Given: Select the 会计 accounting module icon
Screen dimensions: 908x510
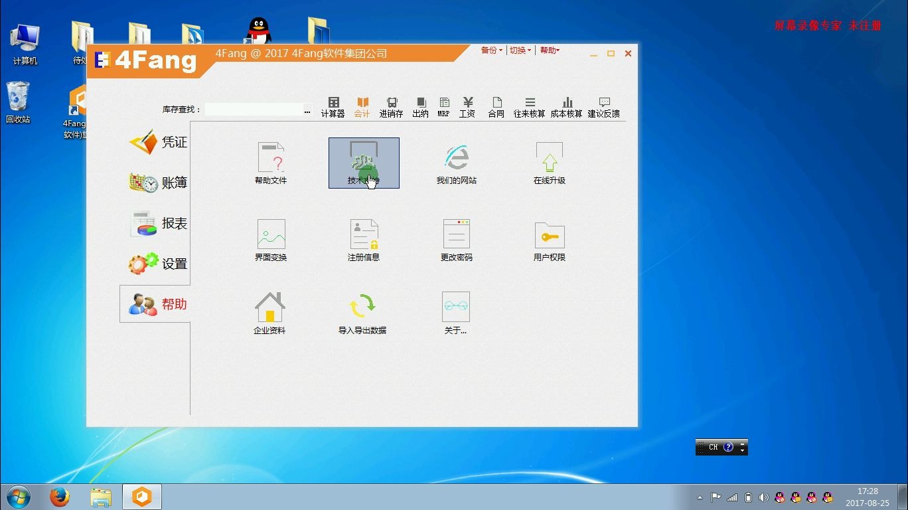Looking at the screenshot, I should (x=362, y=107).
